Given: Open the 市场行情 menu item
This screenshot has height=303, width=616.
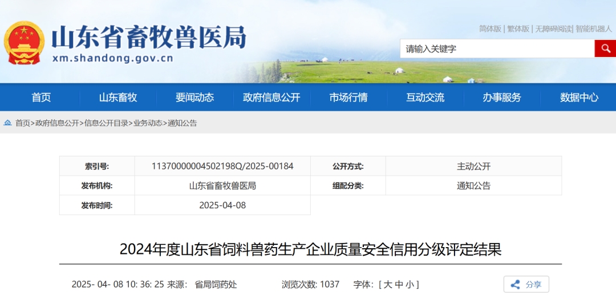Looking at the screenshot, I should (x=348, y=98).
